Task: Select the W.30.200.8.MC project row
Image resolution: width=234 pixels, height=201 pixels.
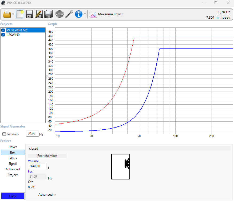Action: coord(26,30)
